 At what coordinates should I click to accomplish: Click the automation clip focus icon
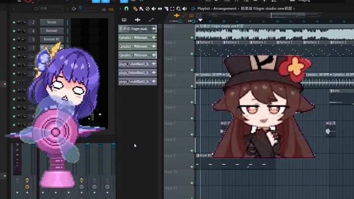point(184,16)
